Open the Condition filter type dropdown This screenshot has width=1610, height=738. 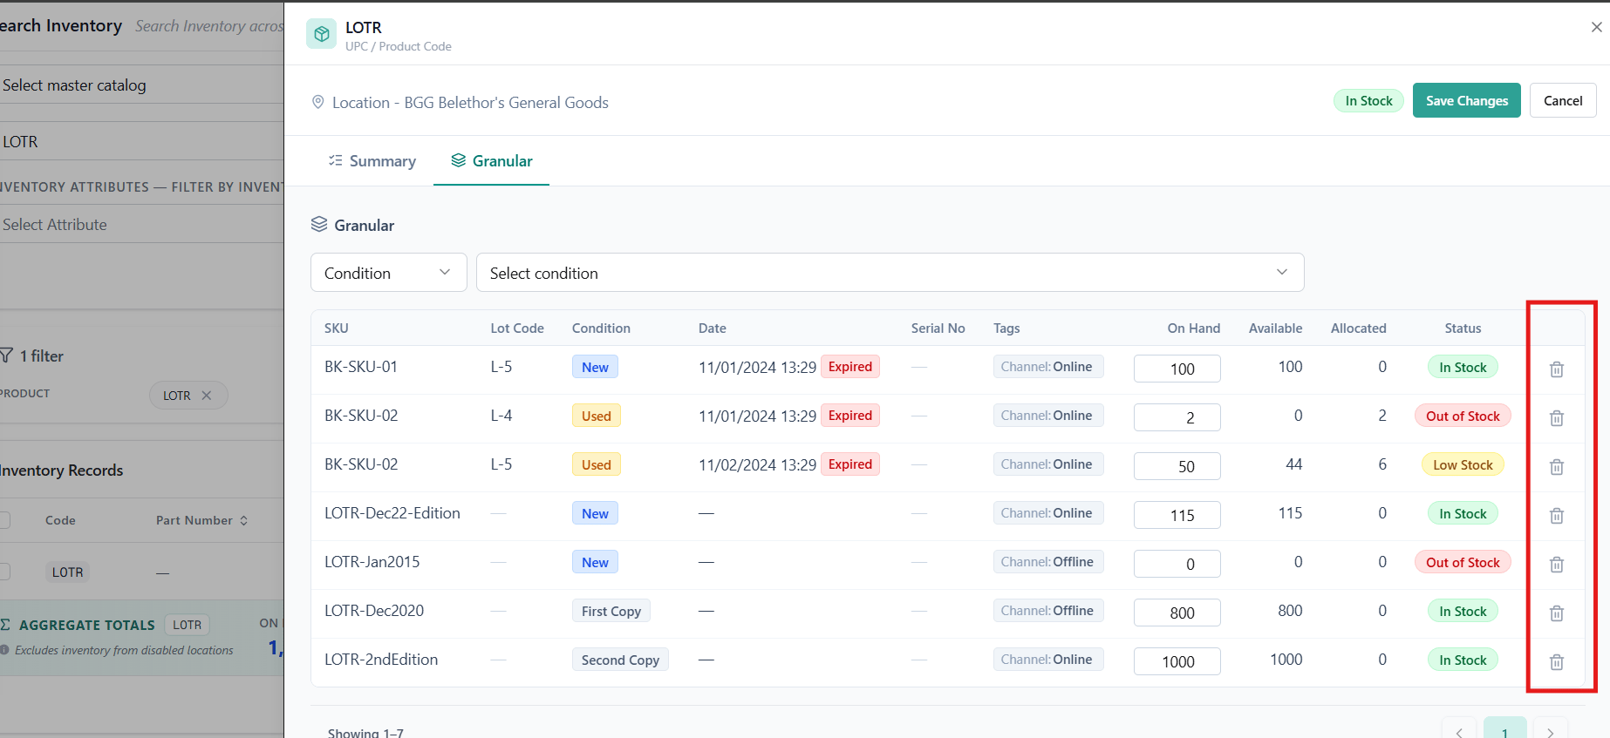click(388, 273)
